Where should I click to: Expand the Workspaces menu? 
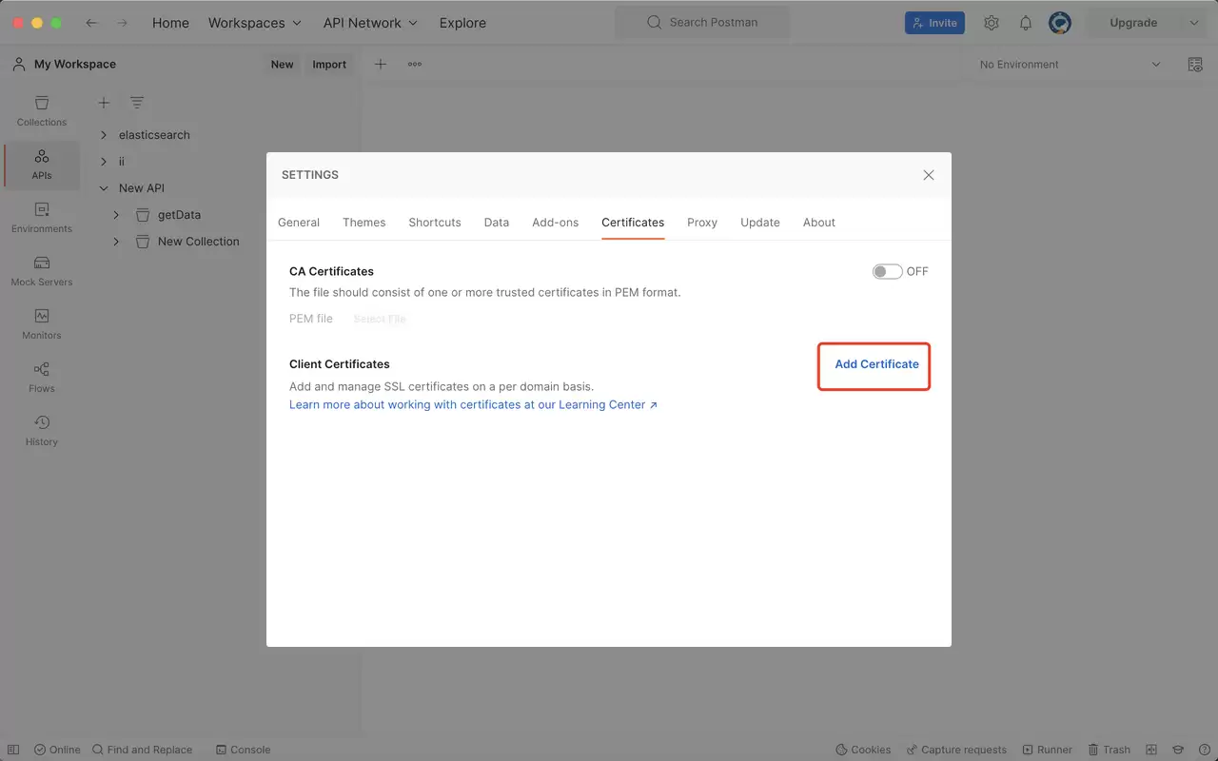[x=255, y=23]
